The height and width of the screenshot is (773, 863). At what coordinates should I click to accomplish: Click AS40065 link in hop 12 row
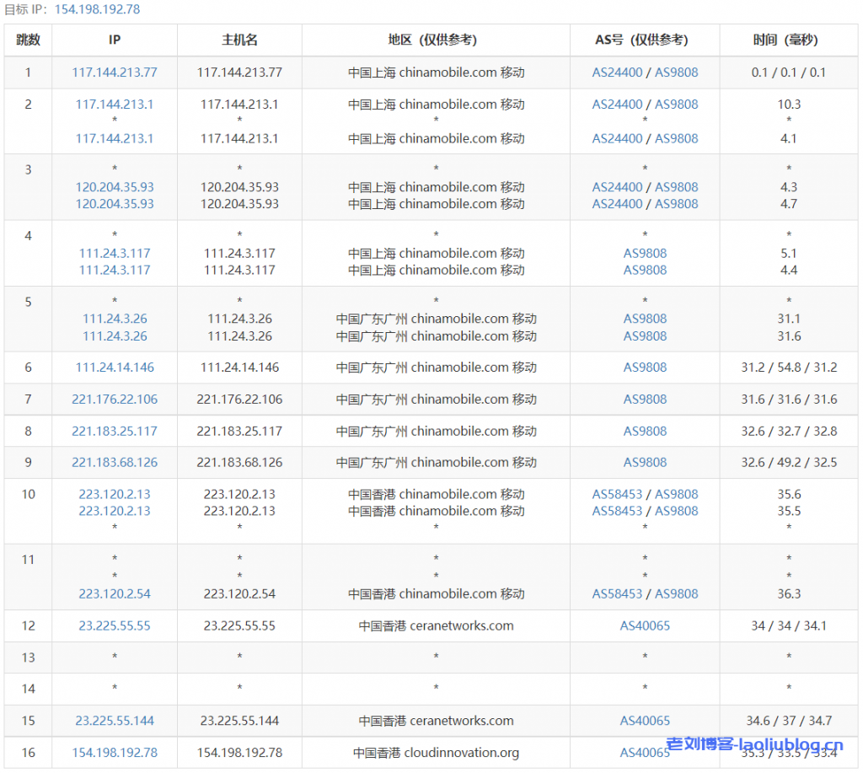645,626
